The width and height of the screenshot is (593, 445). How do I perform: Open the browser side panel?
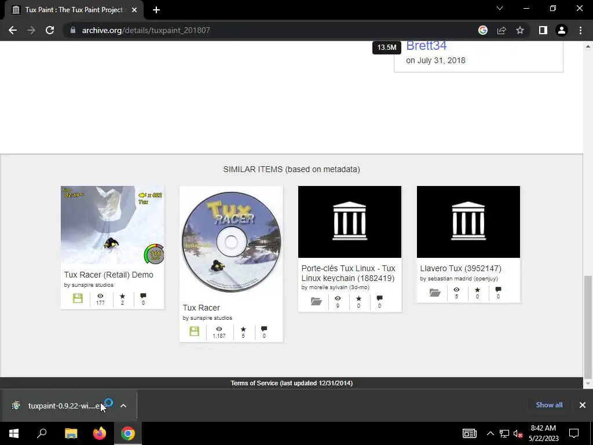(x=543, y=30)
